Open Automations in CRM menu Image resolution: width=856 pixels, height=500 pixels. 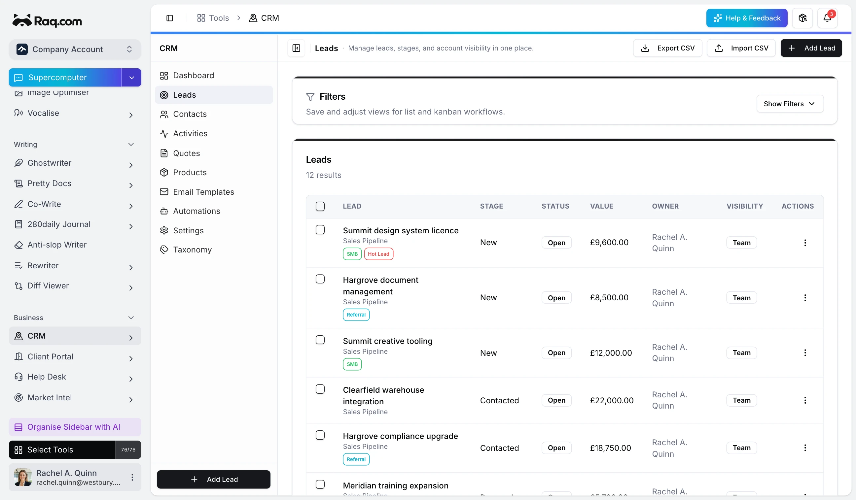click(x=214, y=211)
